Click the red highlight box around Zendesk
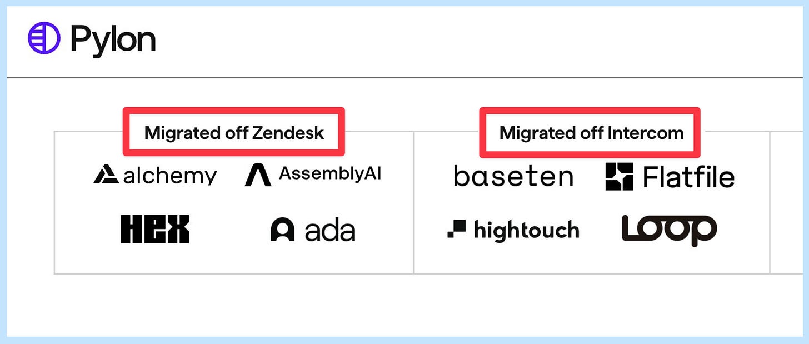809x344 pixels. [234, 132]
